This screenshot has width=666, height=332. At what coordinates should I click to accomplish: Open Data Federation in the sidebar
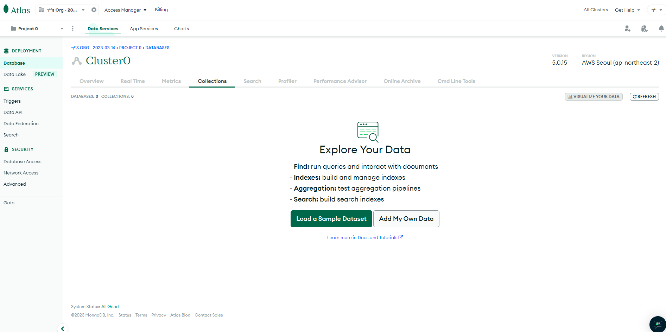pos(21,124)
